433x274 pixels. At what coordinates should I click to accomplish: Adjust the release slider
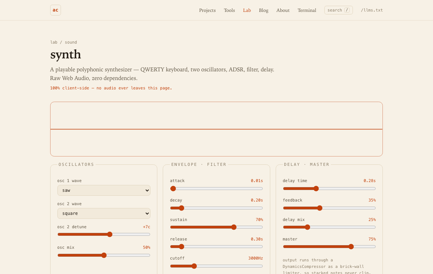216,247
